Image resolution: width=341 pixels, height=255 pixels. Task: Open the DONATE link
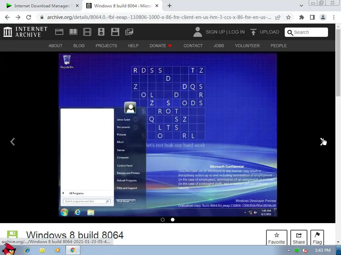161,46
